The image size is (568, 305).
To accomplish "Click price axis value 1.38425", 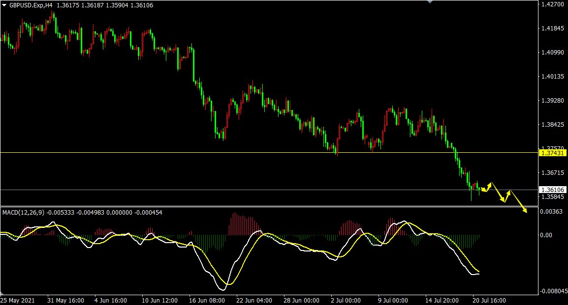I will (552, 125).
